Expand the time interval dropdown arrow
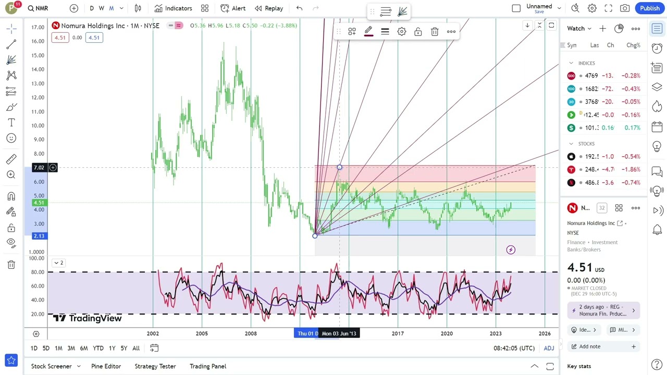 121,8
